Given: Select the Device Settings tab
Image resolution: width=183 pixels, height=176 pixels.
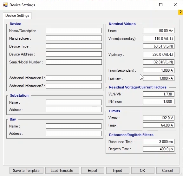Looking at the screenshot, I should tap(17, 16).
